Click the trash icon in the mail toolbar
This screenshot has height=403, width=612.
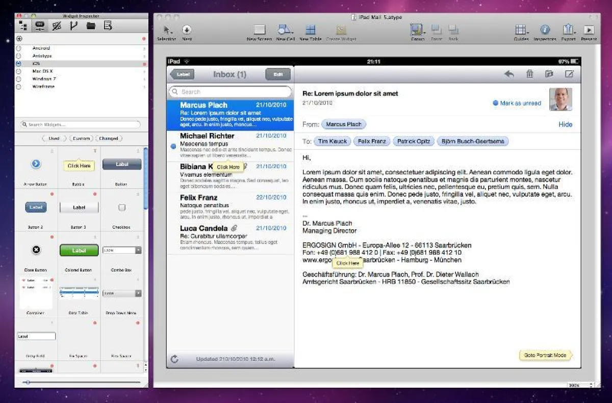(529, 74)
